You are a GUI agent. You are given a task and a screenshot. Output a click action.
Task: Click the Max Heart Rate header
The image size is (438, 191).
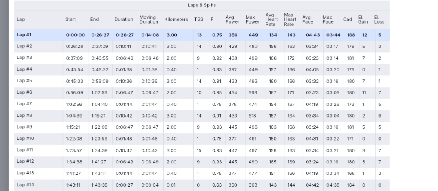(290, 19)
